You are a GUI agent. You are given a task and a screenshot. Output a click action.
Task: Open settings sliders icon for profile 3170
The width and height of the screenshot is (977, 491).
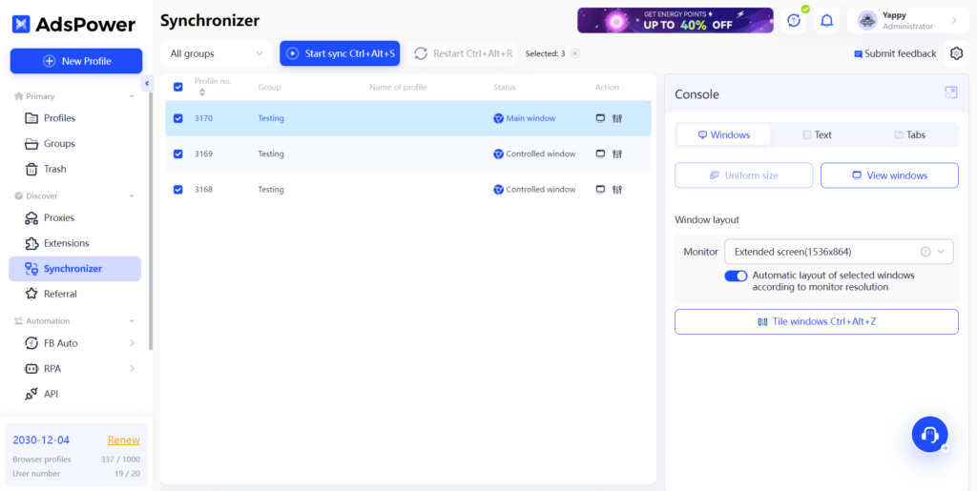[x=617, y=118]
